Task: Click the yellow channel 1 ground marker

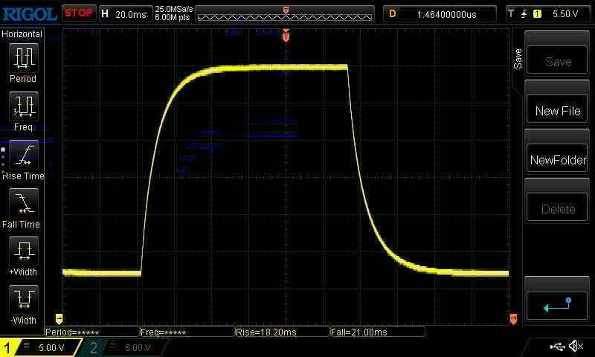Action: coord(59,318)
